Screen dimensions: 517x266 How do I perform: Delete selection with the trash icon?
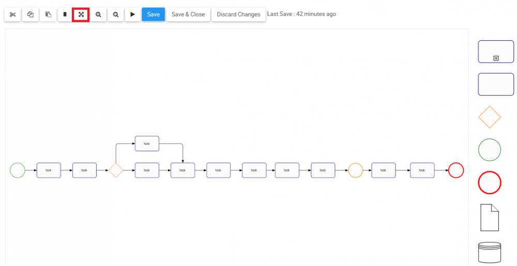[x=65, y=14]
